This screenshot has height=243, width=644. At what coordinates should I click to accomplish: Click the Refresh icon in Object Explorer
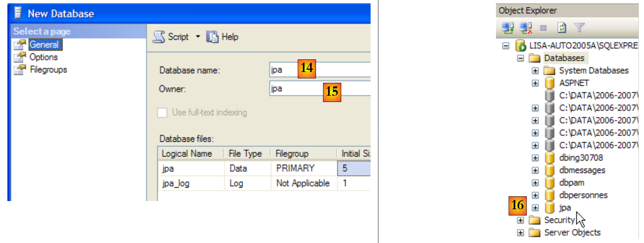562,27
